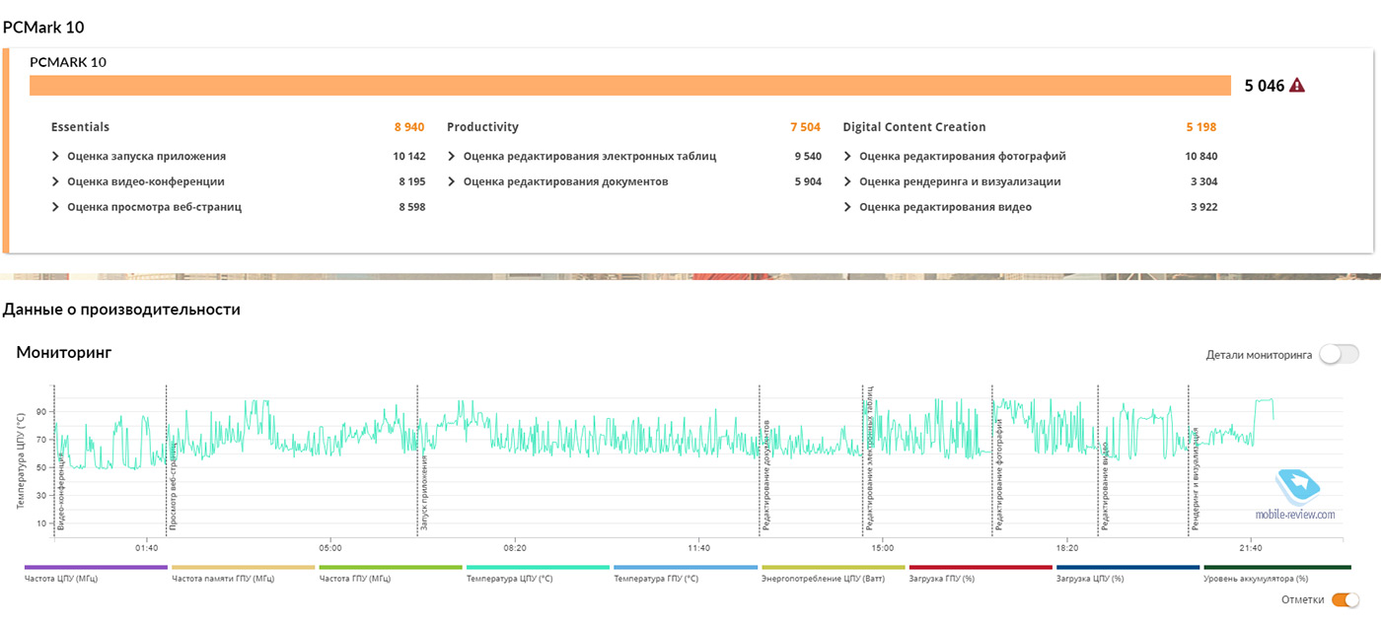Select the Частота ГПУ (МГц) legend series

391,573
